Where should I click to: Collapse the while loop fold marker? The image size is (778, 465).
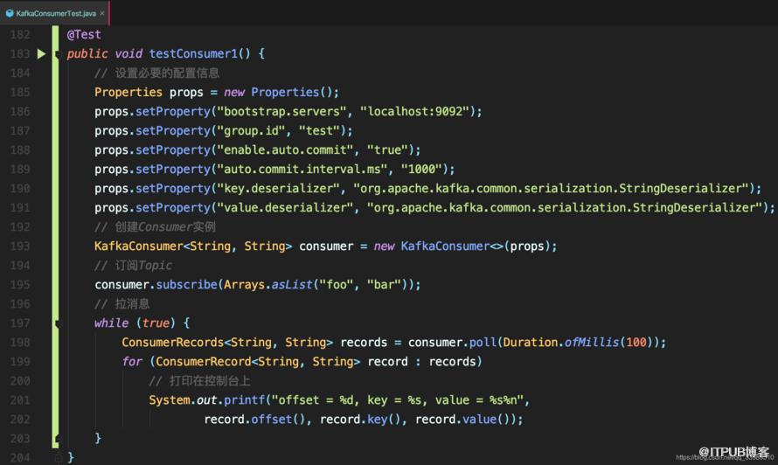click(57, 323)
